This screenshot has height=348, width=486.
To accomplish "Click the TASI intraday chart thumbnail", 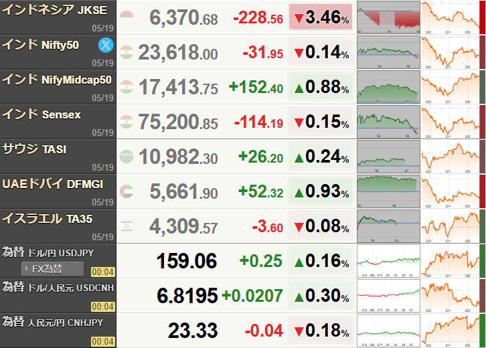I will [x=388, y=157].
